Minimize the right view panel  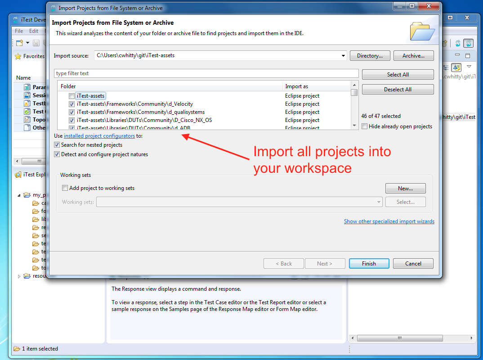pos(457,55)
